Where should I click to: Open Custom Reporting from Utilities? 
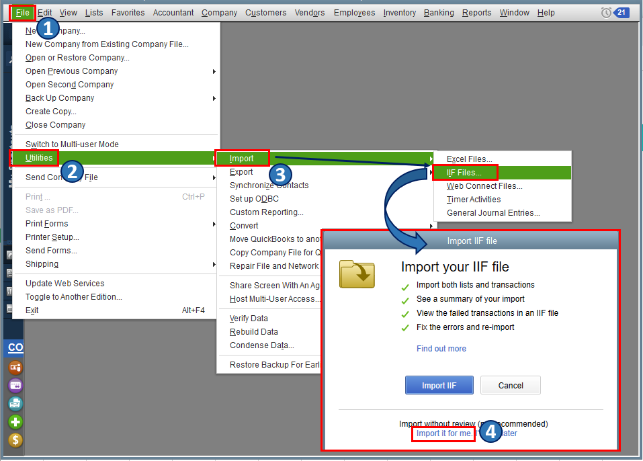click(267, 212)
